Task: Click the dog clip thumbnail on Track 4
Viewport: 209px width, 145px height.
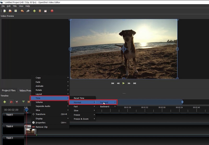Action: (x=30, y=131)
